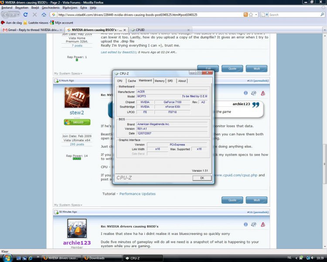Click blue circle icon on post #15
The width and height of the screenshot is (327, 262).
pyautogui.click(x=245, y=93)
